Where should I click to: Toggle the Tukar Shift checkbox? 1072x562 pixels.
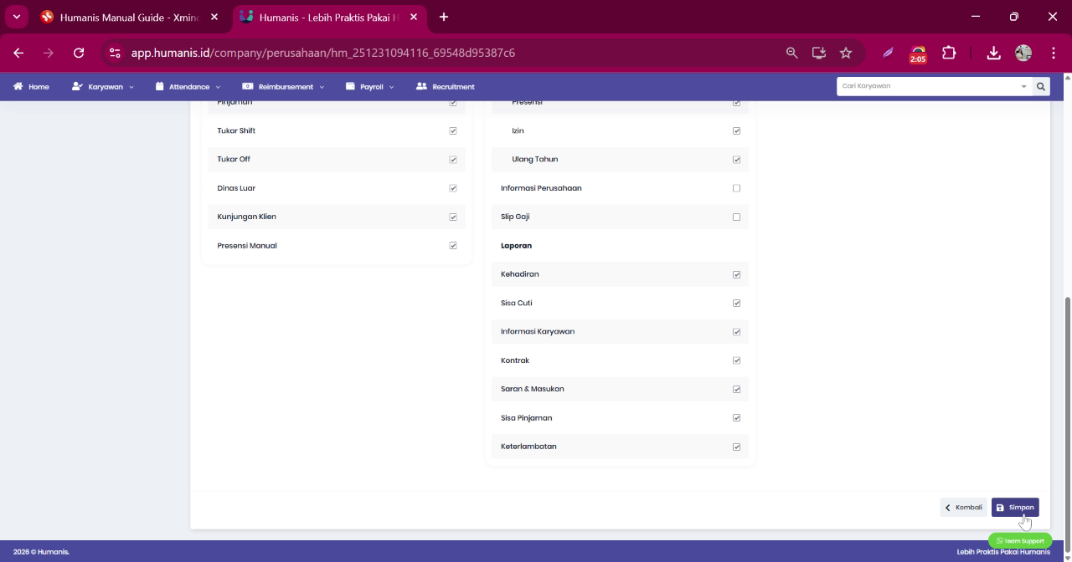point(453,130)
